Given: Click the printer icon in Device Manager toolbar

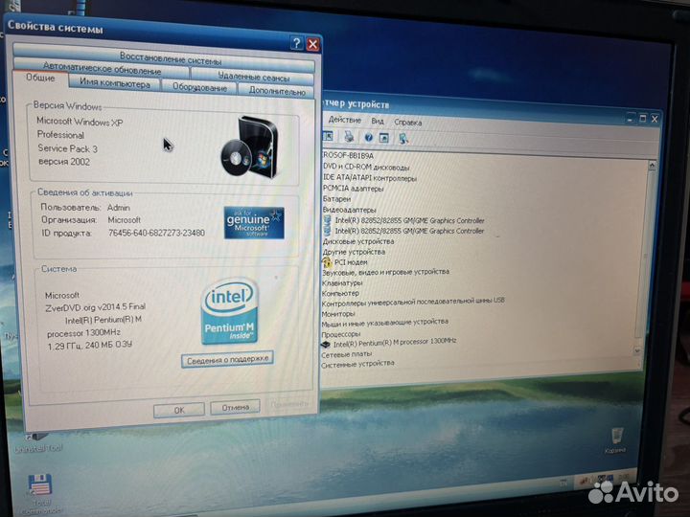Looking at the screenshot, I should point(349,137).
